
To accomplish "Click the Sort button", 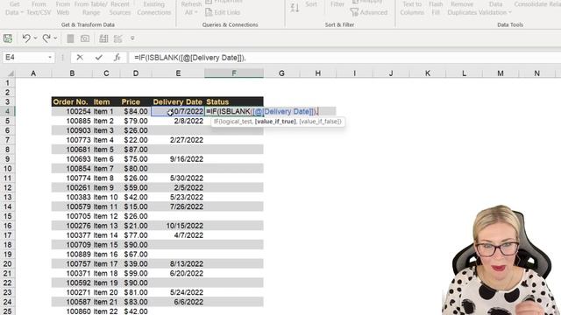I will (311, 4).
